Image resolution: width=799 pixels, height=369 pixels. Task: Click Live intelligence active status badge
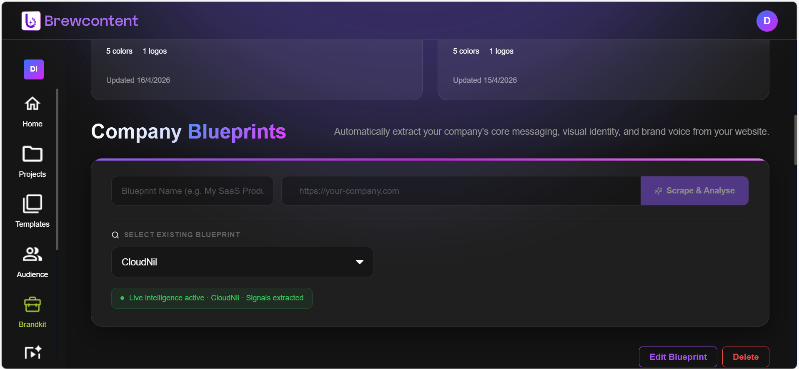coord(212,298)
